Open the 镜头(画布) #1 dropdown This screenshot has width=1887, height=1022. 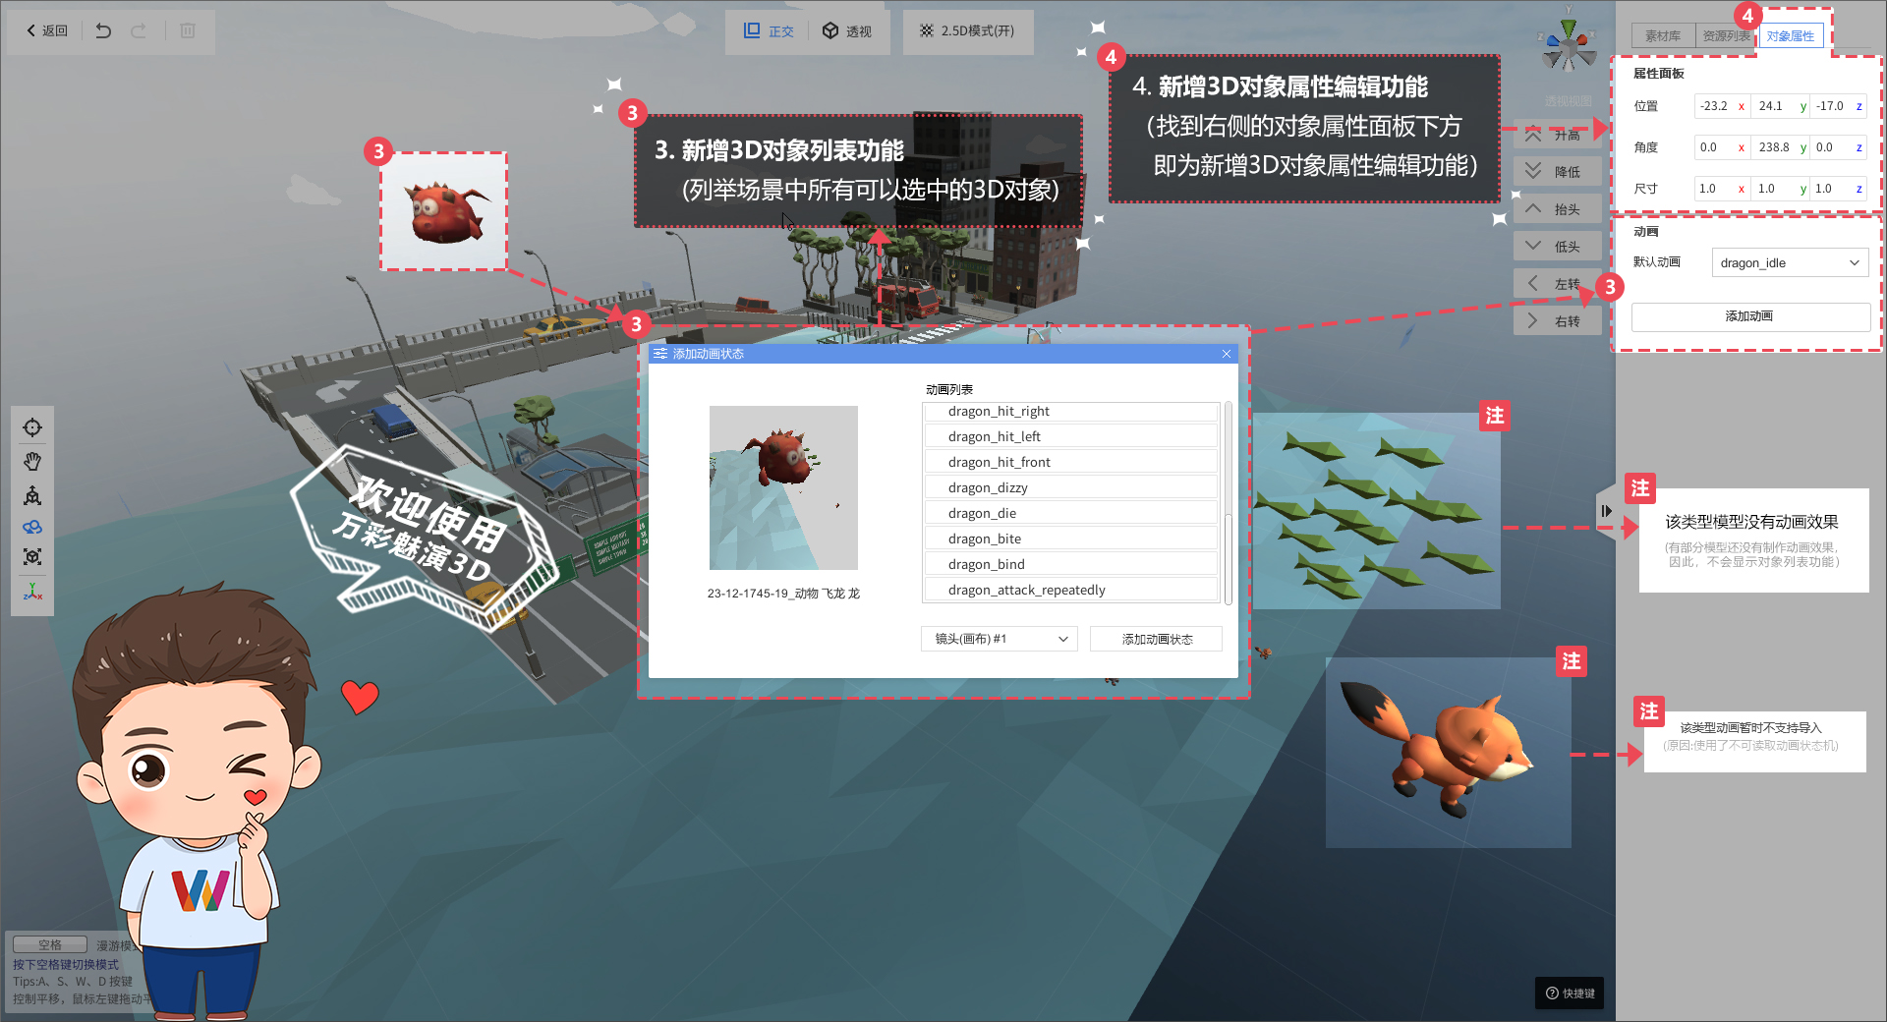pyautogui.click(x=1000, y=639)
